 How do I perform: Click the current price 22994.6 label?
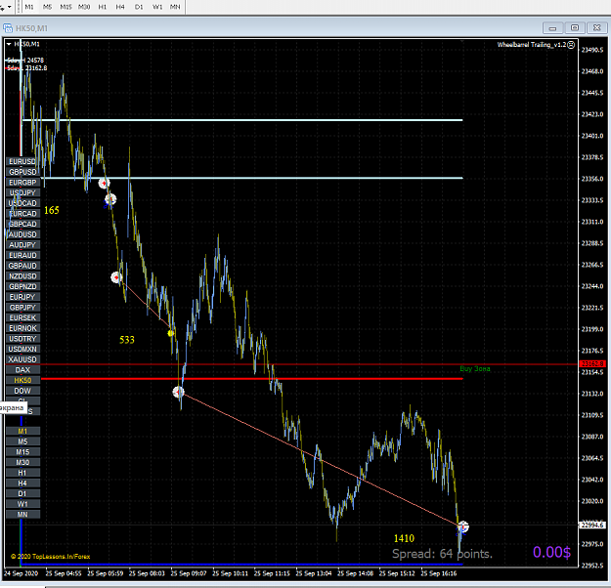pyautogui.click(x=592, y=525)
